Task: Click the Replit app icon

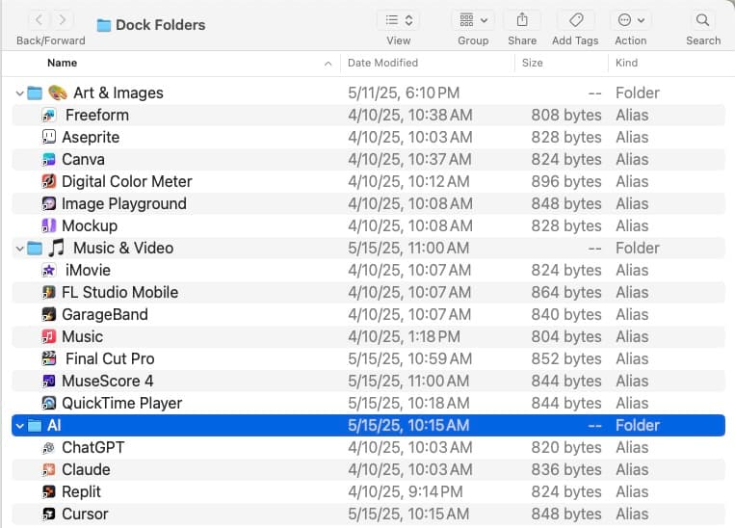Action: pyautogui.click(x=49, y=491)
